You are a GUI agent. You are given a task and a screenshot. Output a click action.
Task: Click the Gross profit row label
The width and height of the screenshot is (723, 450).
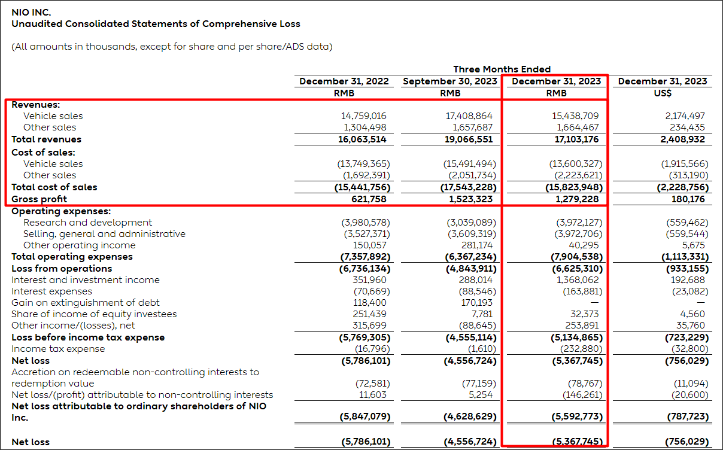39,199
